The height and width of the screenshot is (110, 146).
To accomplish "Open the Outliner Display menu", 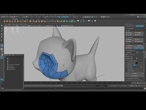I will pyautogui.click(x=6, y=55).
